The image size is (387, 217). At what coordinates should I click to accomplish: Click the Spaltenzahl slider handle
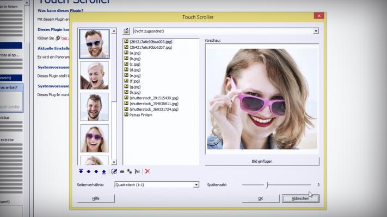[267, 185]
